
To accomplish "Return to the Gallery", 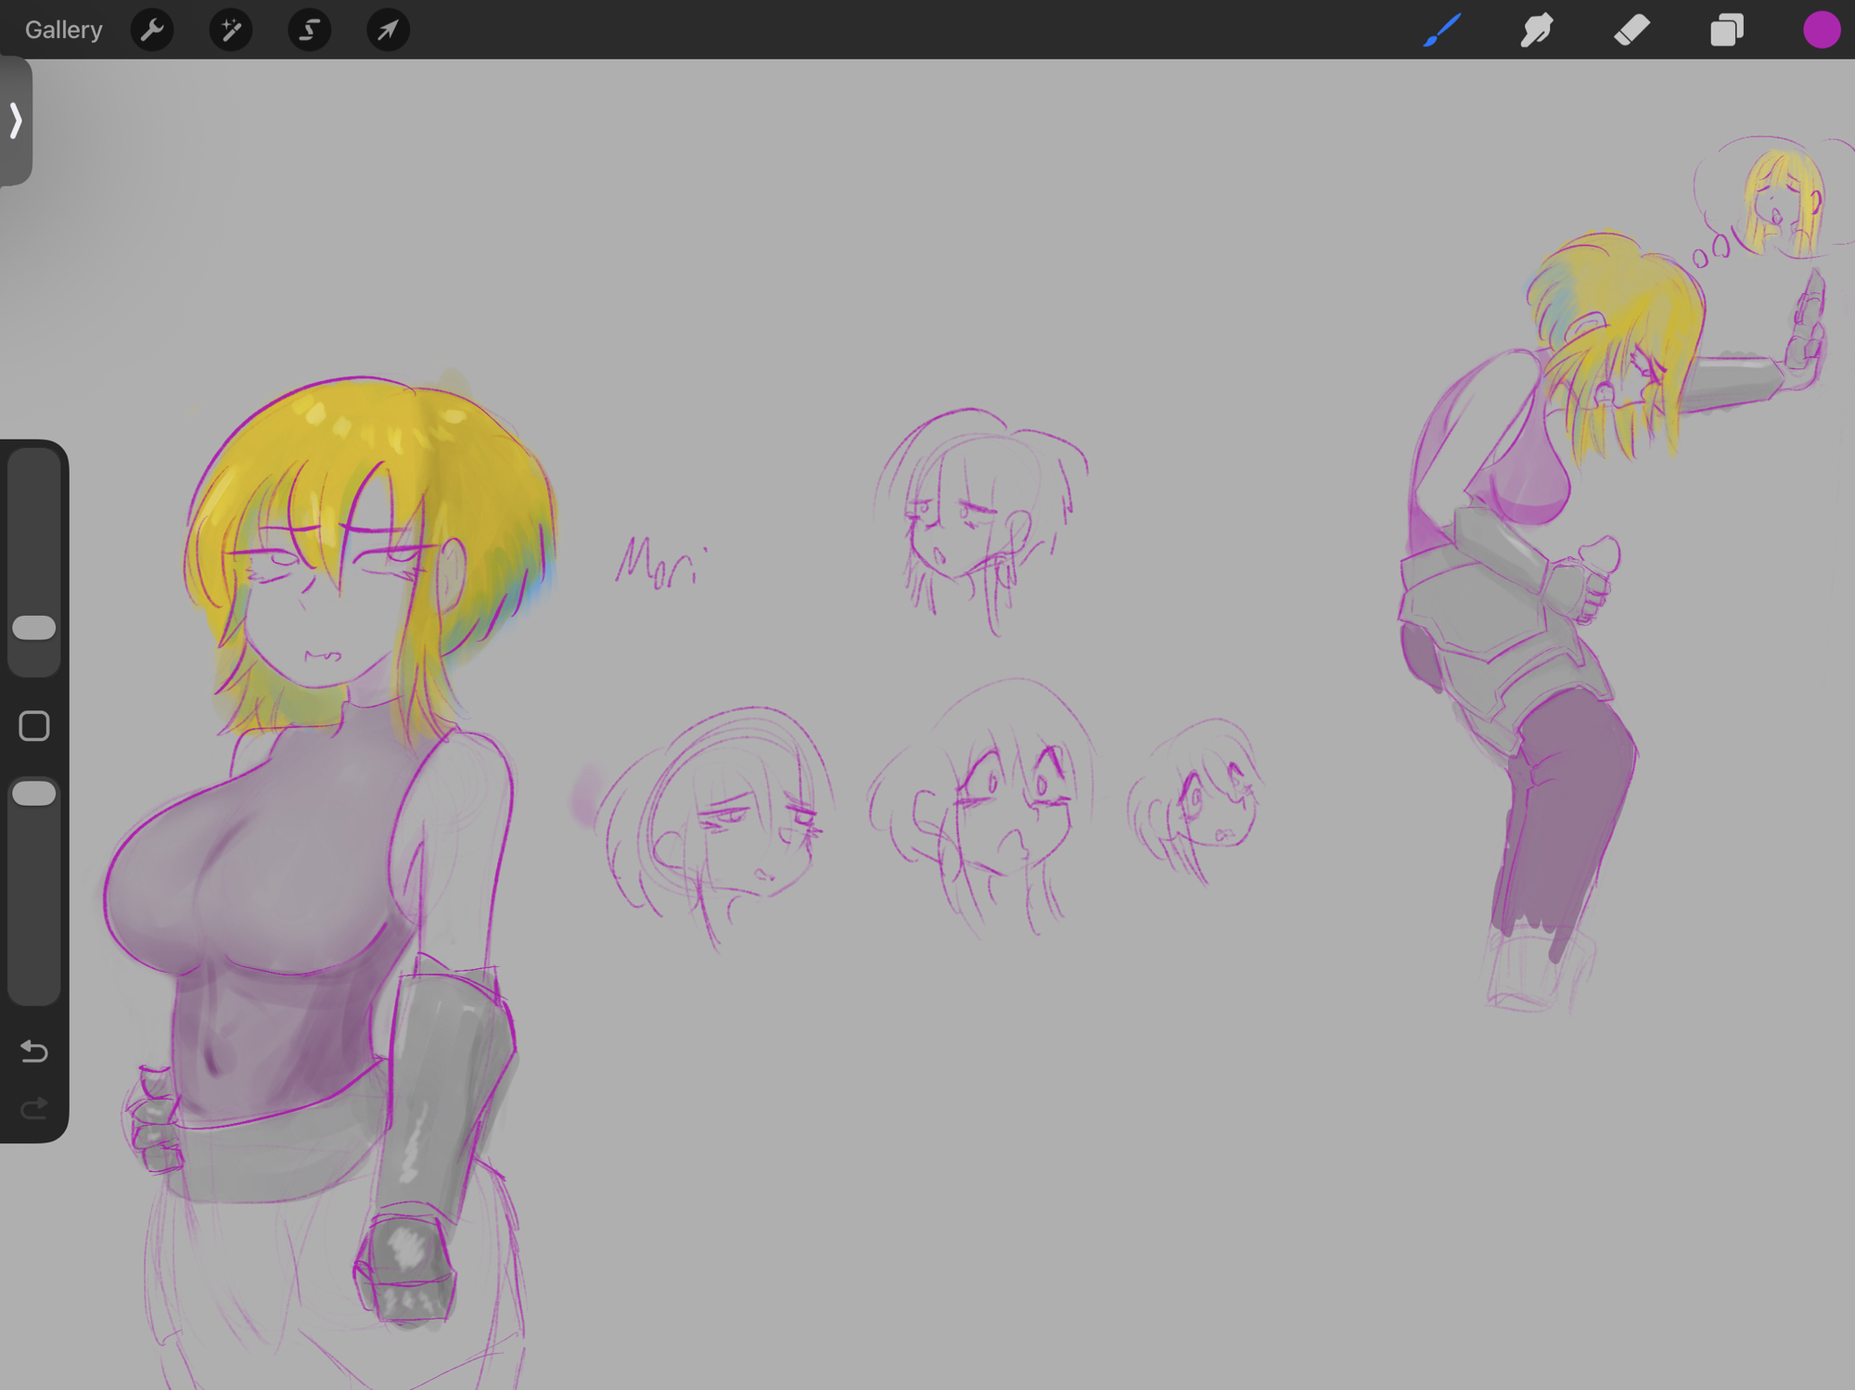I will click(x=63, y=31).
